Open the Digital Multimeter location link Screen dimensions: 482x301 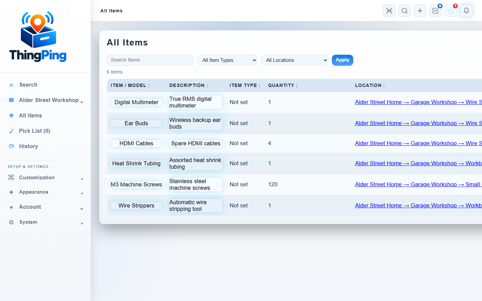(418, 102)
